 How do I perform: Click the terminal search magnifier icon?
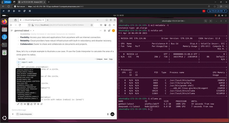[206, 21]
